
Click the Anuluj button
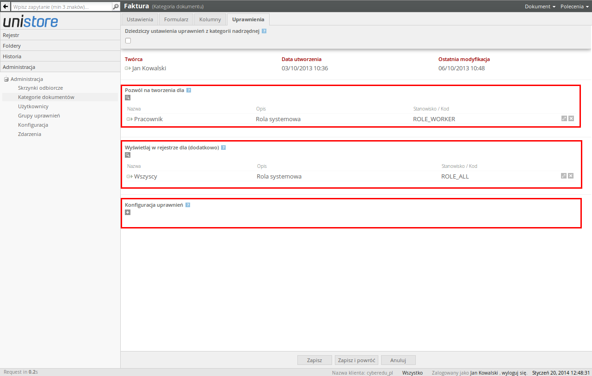coord(398,360)
